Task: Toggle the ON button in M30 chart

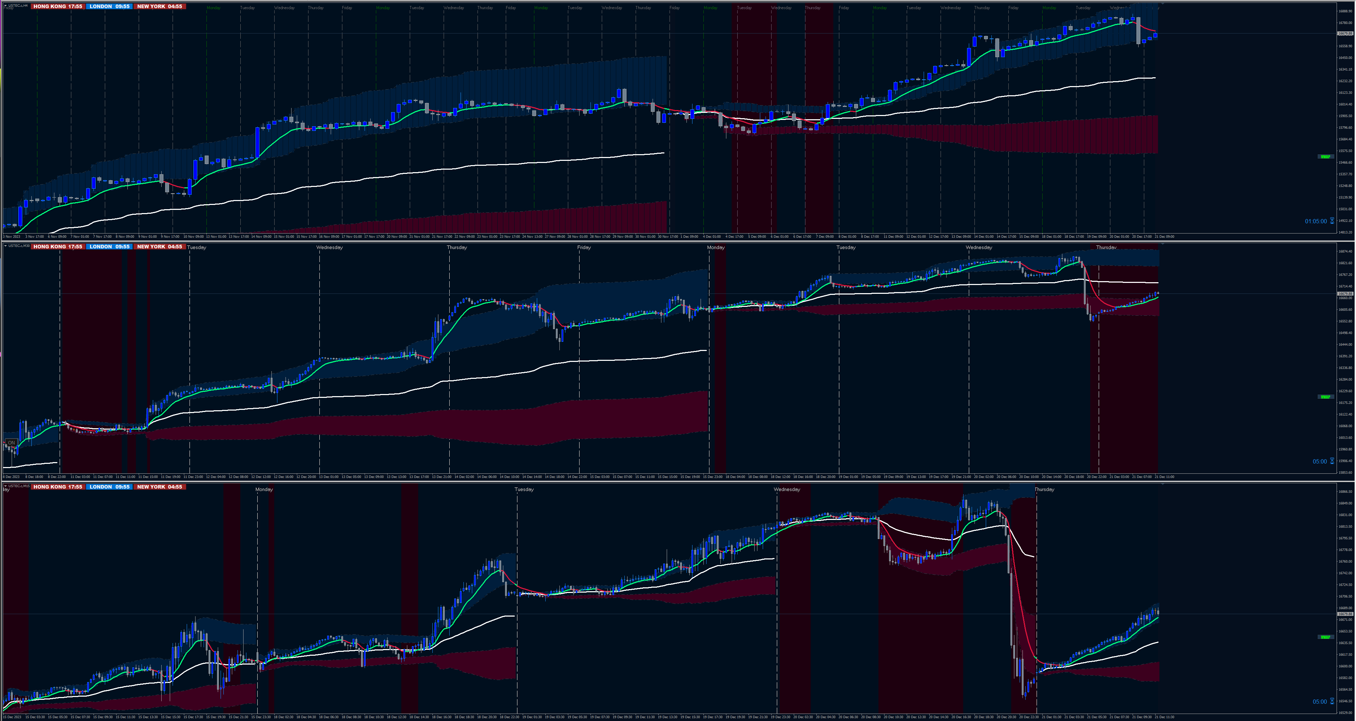Action: [x=11, y=443]
